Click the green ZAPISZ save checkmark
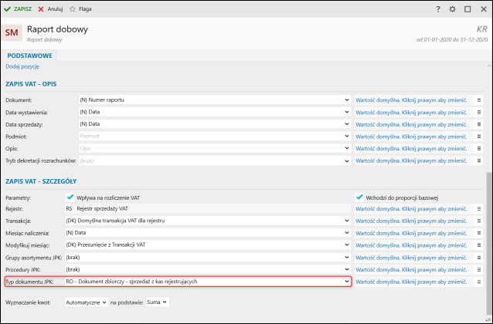Viewport: 493px width, 324px height. 7,8
